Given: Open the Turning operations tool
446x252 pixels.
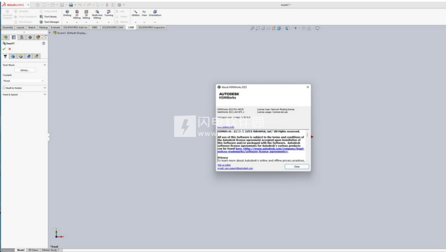Looking at the screenshot, I should [x=109, y=13].
